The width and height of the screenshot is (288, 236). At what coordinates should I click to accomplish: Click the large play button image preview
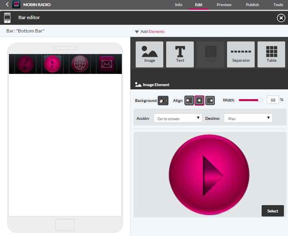(x=209, y=175)
